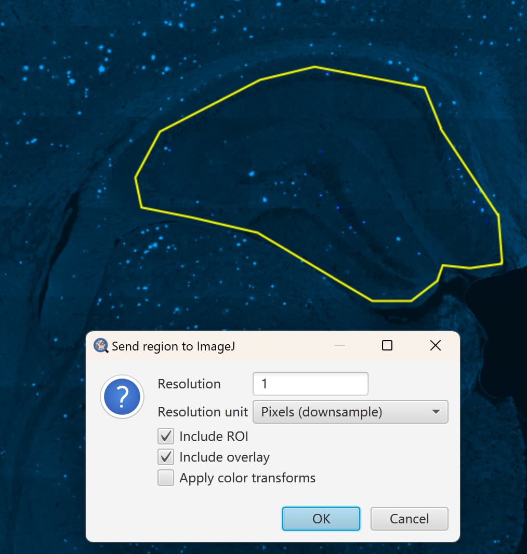Click inside the Resolution input field
Viewport: 527px width, 554px height.
coord(310,383)
